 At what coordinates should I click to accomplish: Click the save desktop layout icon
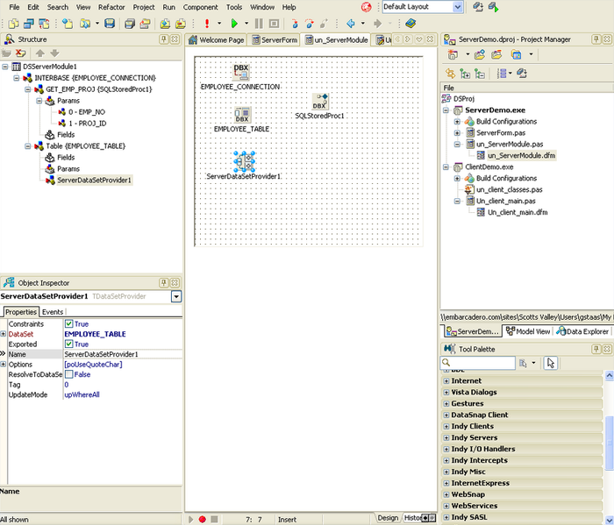pyautogui.click(x=478, y=7)
